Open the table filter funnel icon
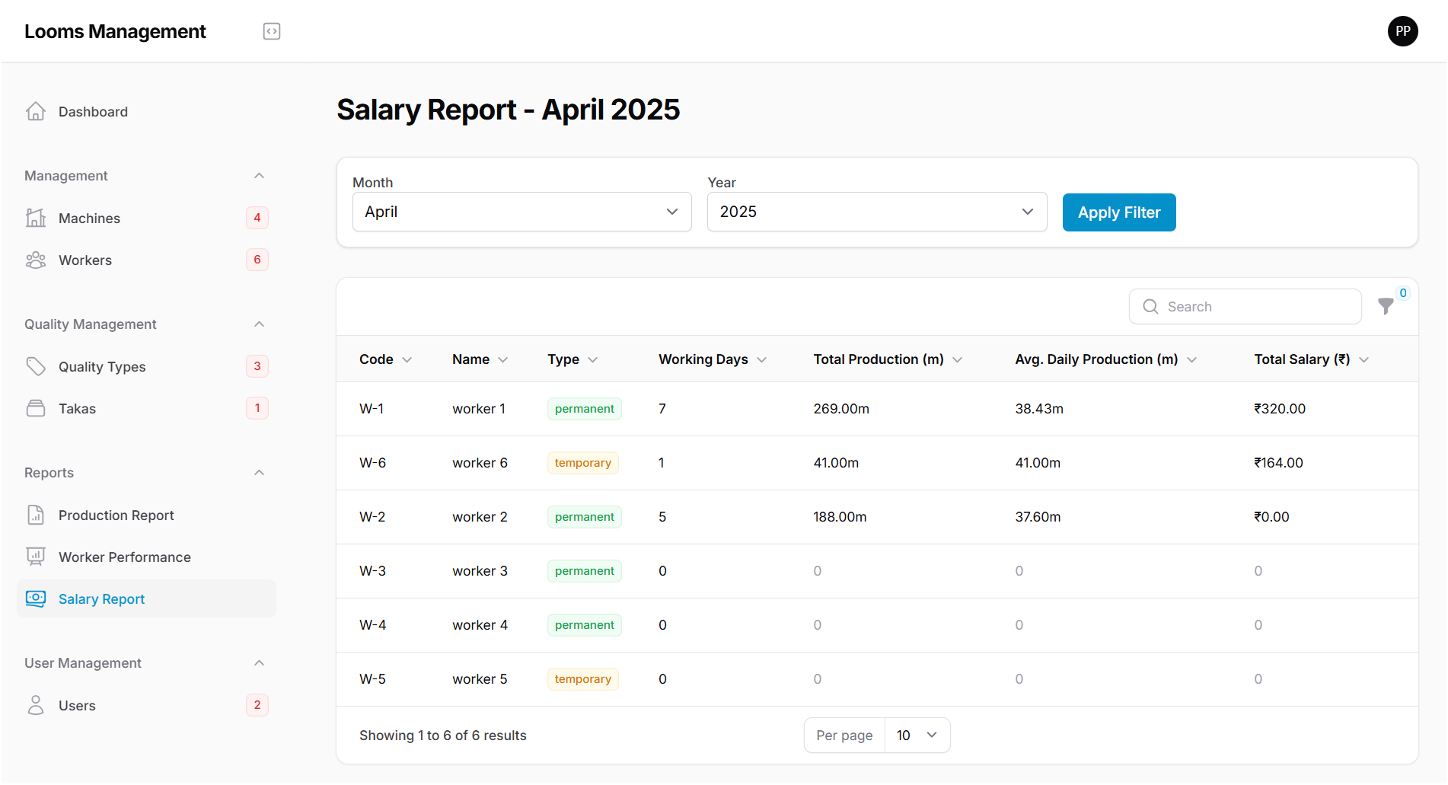Viewport: 1448px width, 785px height. (1386, 306)
